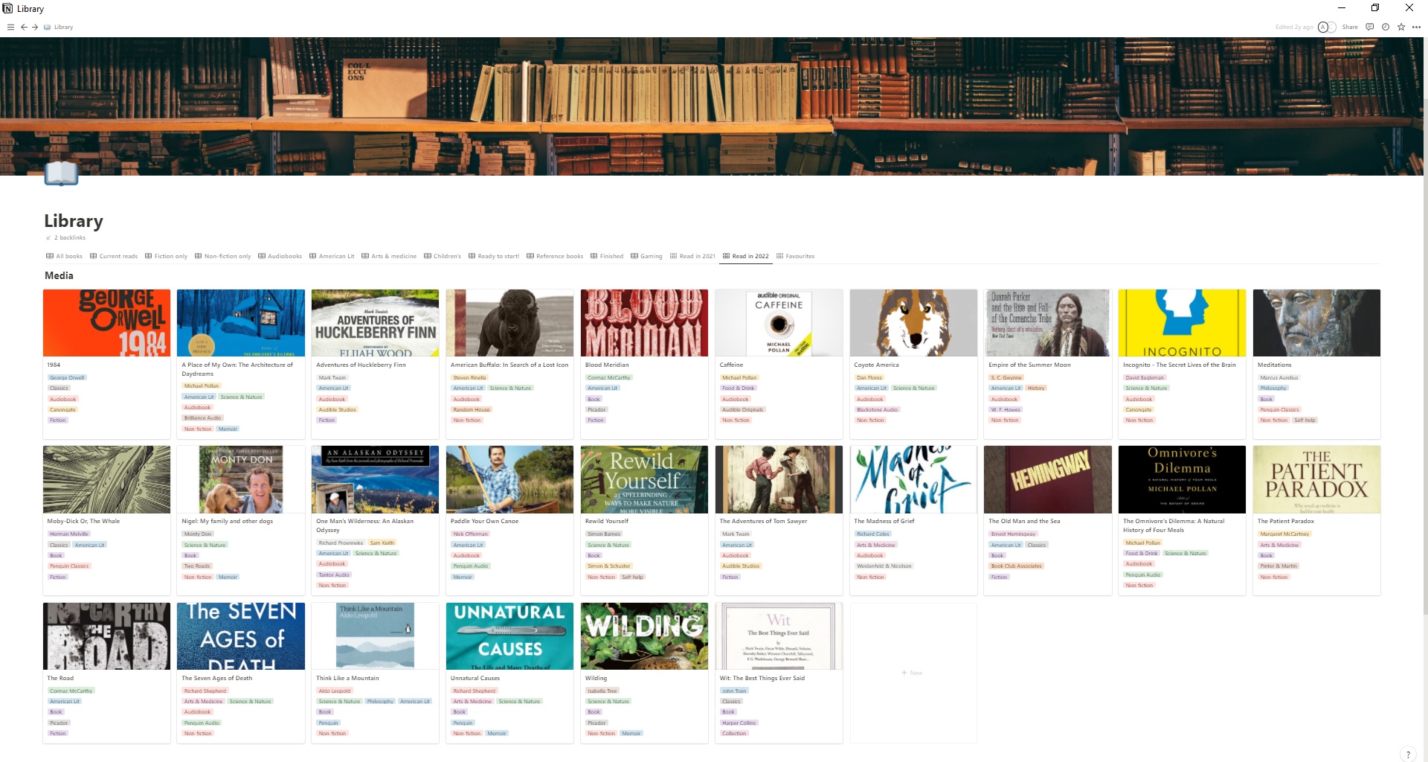
Task: Open The Road book cover
Action: point(106,636)
